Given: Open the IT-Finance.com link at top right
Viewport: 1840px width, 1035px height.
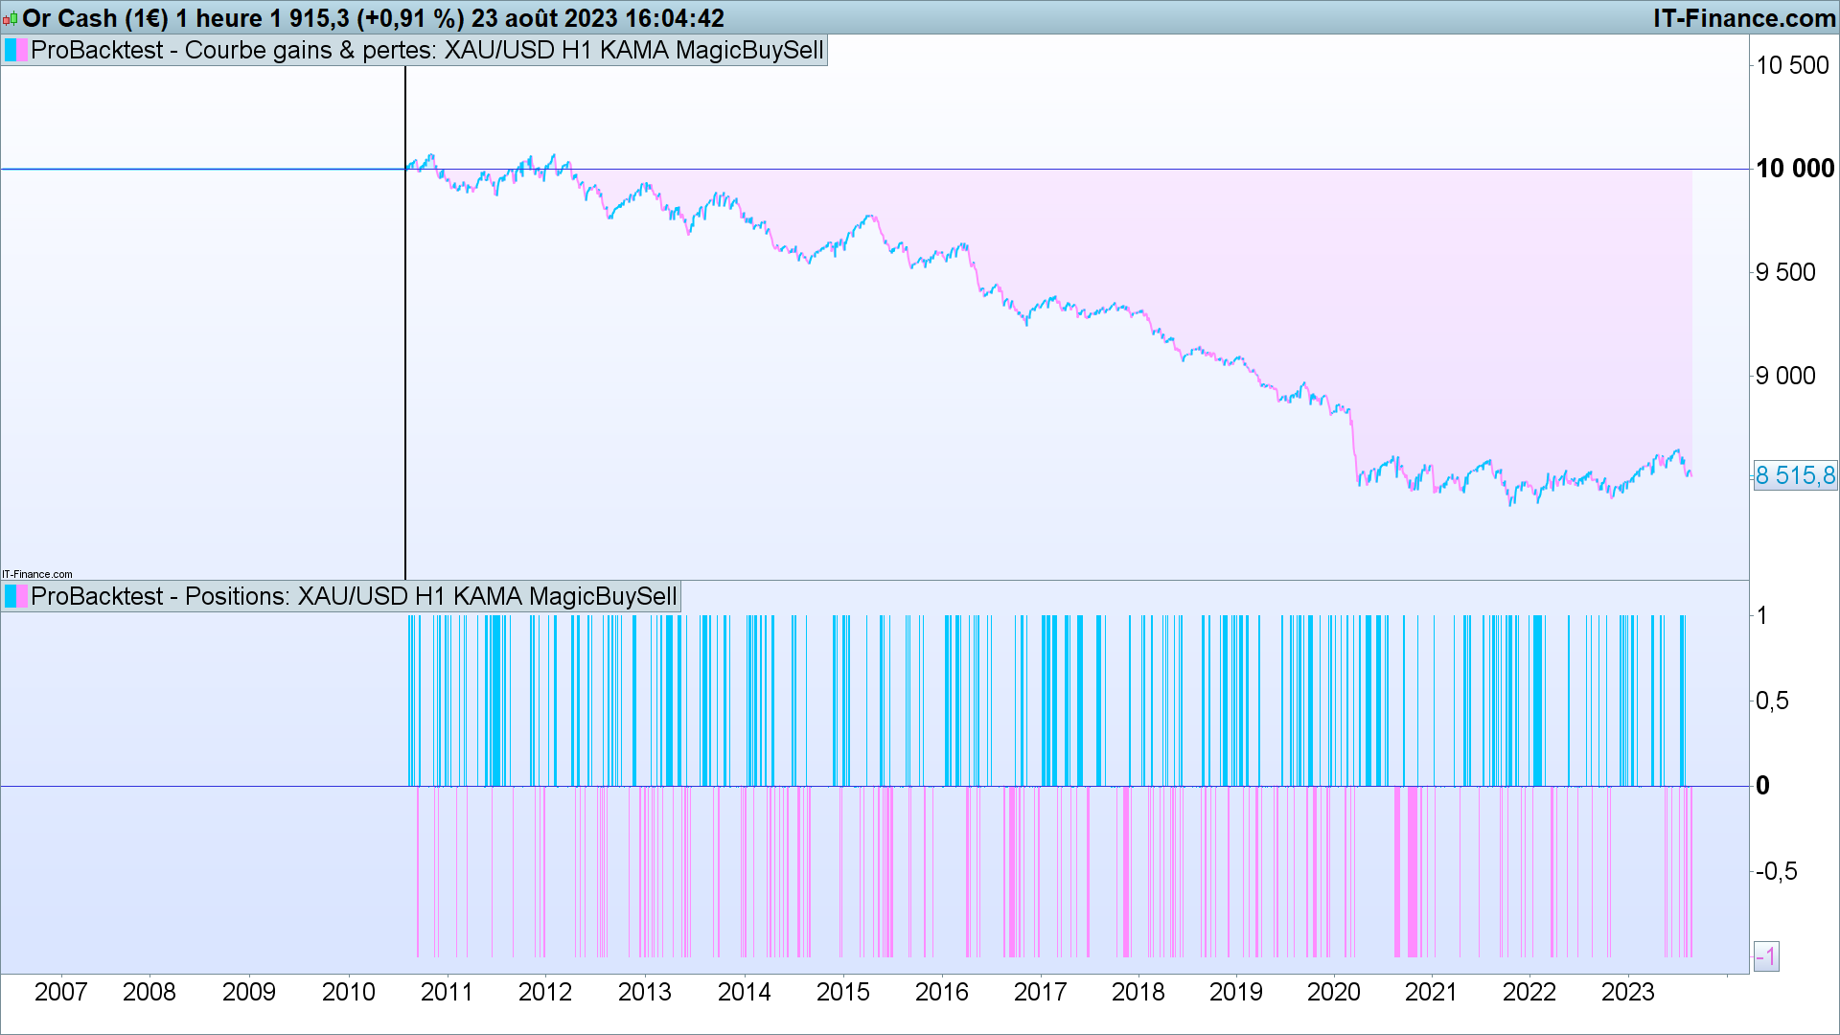Looking at the screenshot, I should click(1744, 18).
